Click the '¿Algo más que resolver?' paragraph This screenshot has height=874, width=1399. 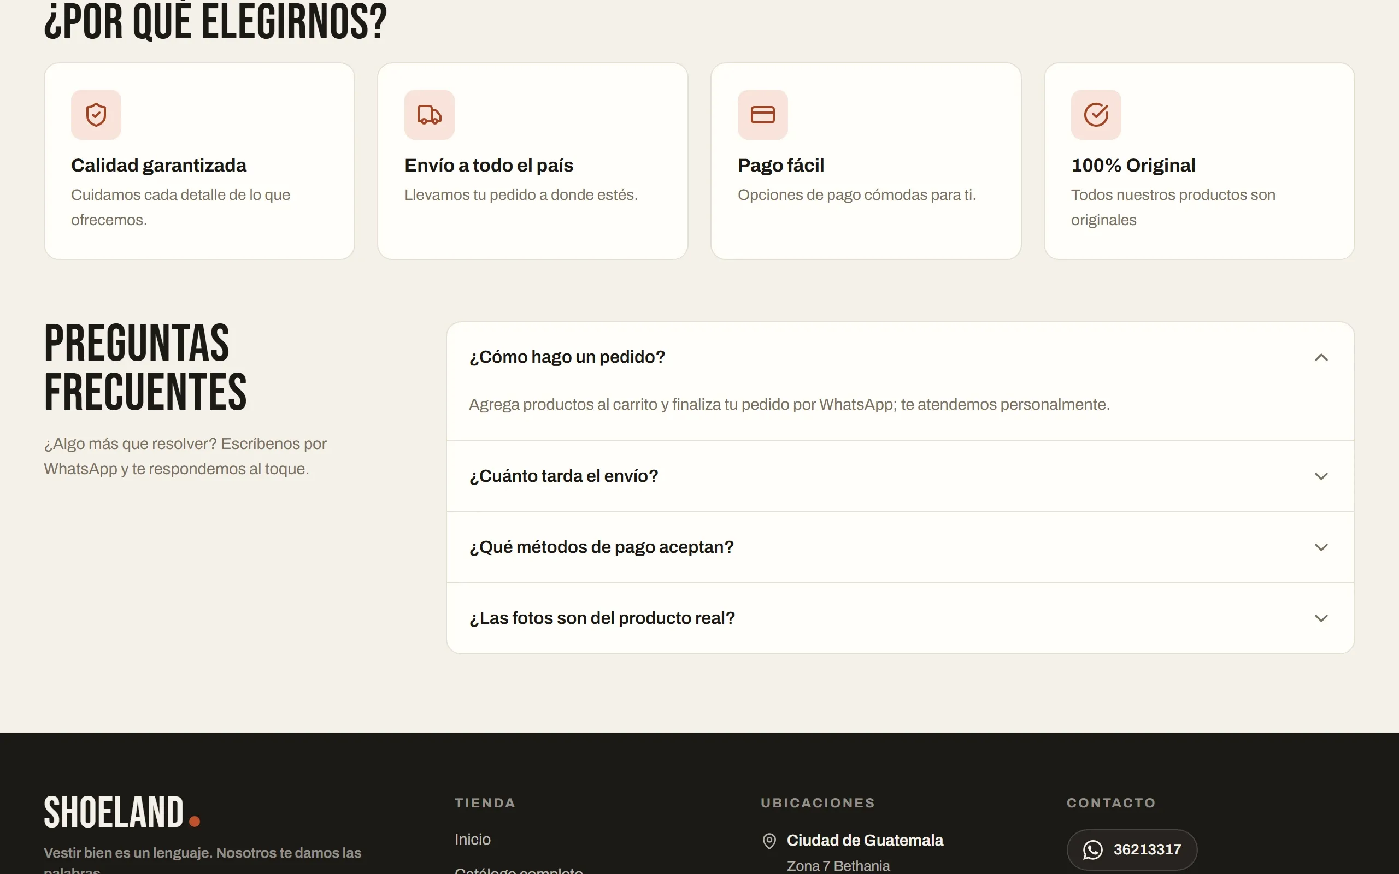pyautogui.click(x=185, y=457)
